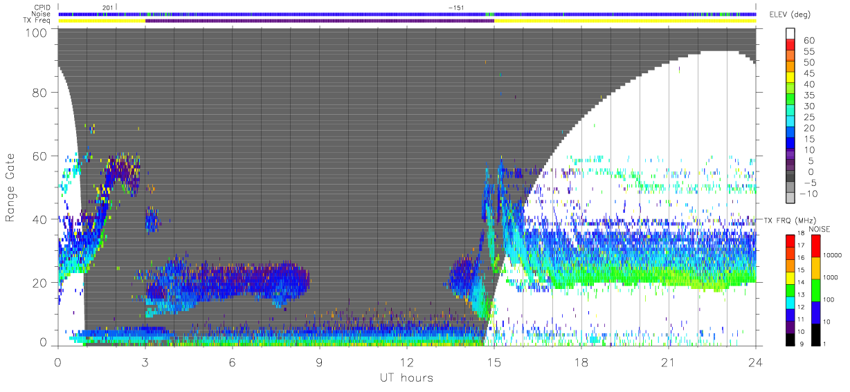Pick TX FRQ colorbar segment between 12 and 13
Screen dimensions: 850x392
pos(790,302)
